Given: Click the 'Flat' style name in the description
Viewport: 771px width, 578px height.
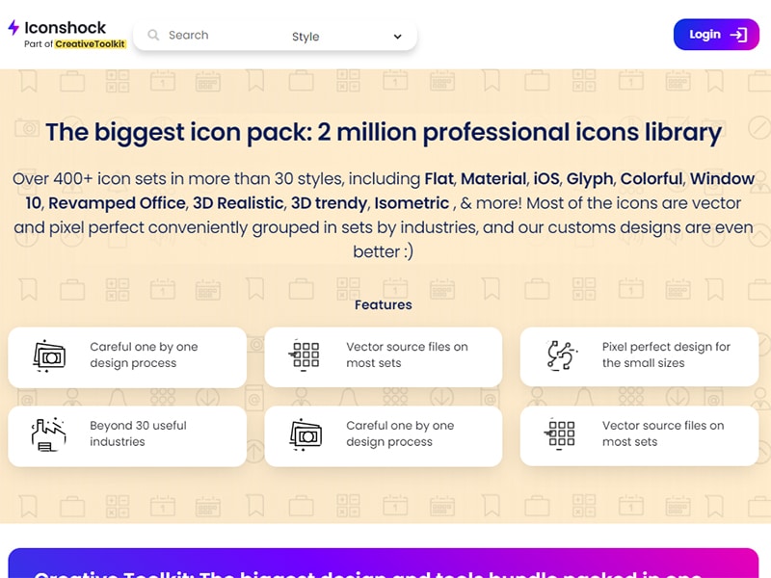Looking at the screenshot, I should (x=439, y=178).
